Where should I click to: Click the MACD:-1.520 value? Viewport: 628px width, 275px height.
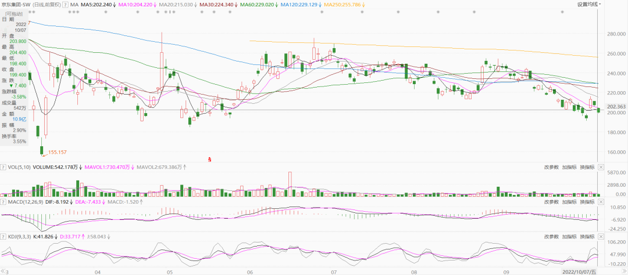click(x=124, y=202)
